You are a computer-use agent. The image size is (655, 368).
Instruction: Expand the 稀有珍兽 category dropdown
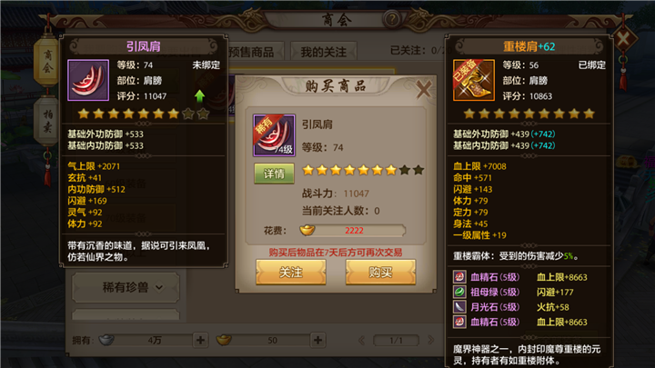(126, 287)
